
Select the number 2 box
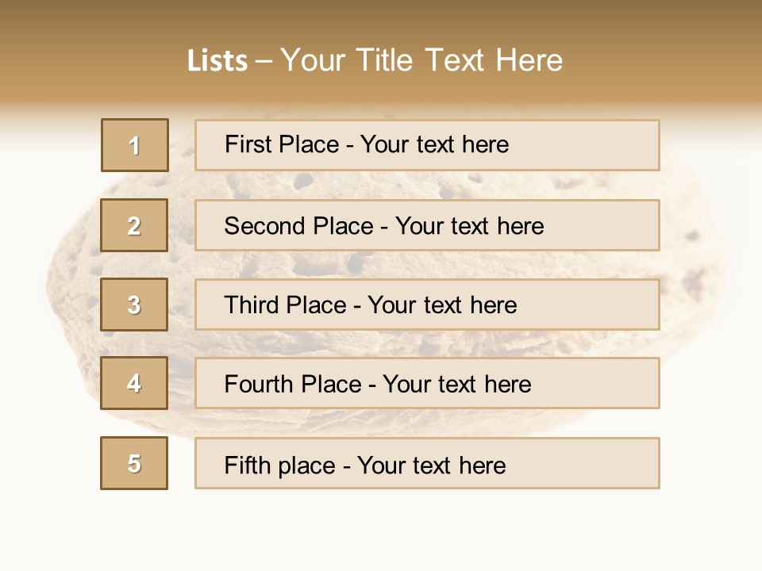point(134,225)
